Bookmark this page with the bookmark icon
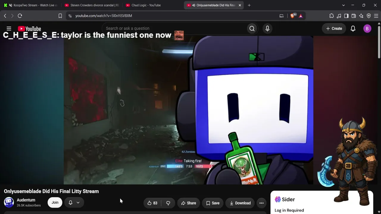The width and height of the screenshot is (381, 214). click(60, 16)
